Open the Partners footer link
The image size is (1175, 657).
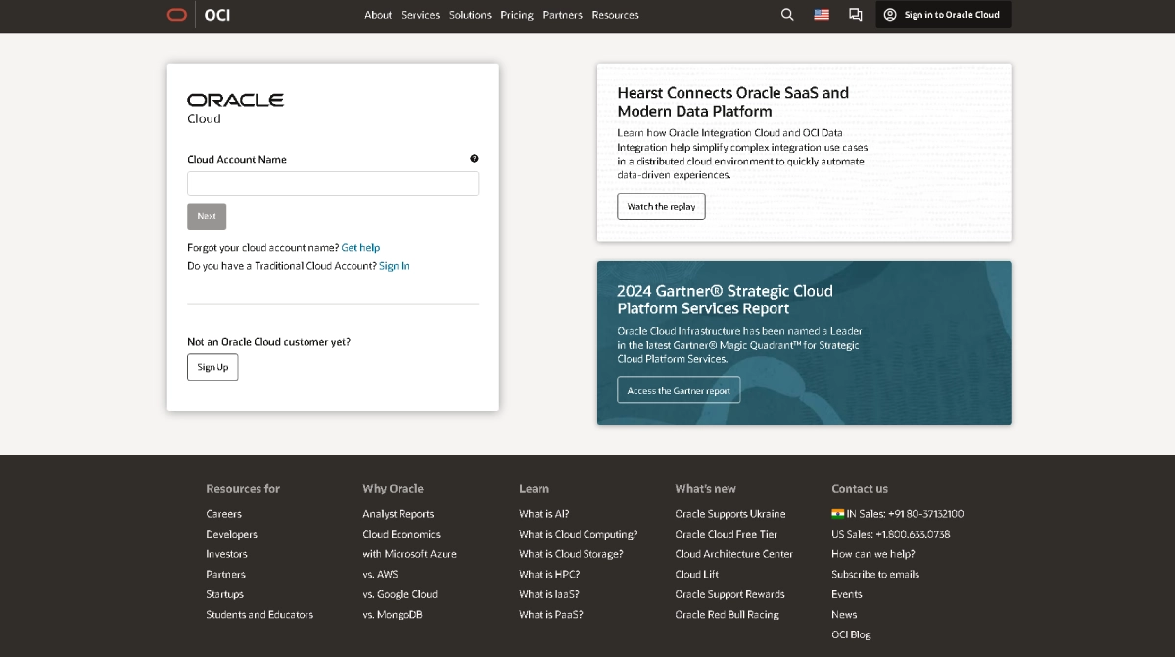point(225,575)
